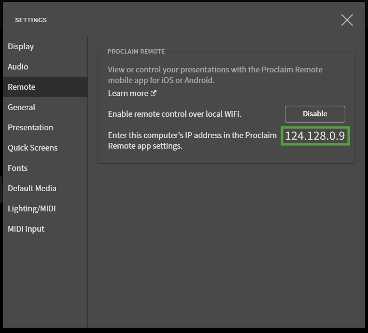Switch to the Audio settings section
This screenshot has width=368, height=333.
pos(18,67)
